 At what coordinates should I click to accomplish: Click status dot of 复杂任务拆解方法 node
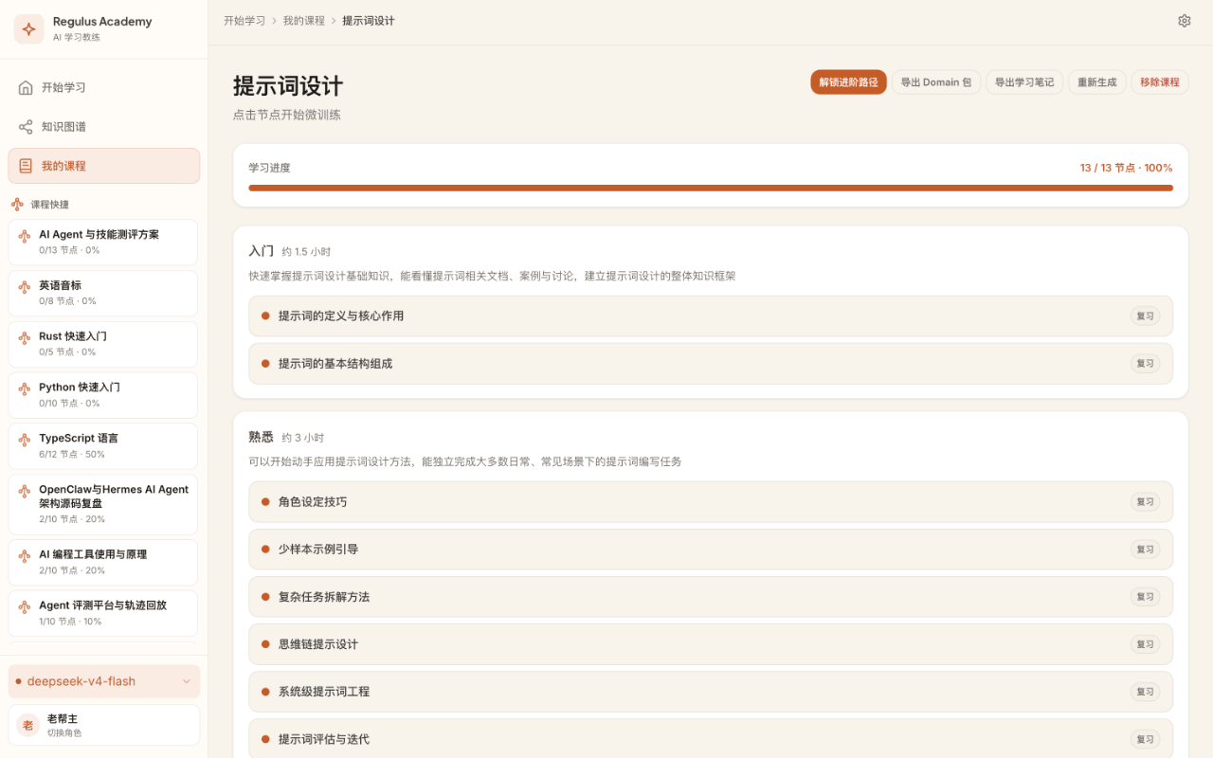click(x=265, y=597)
